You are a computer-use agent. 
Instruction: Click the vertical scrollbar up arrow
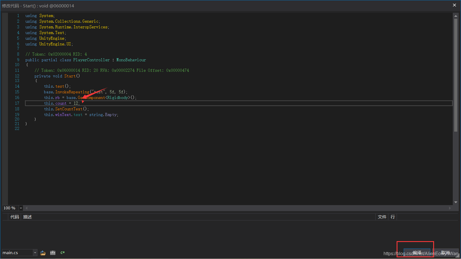456,16
